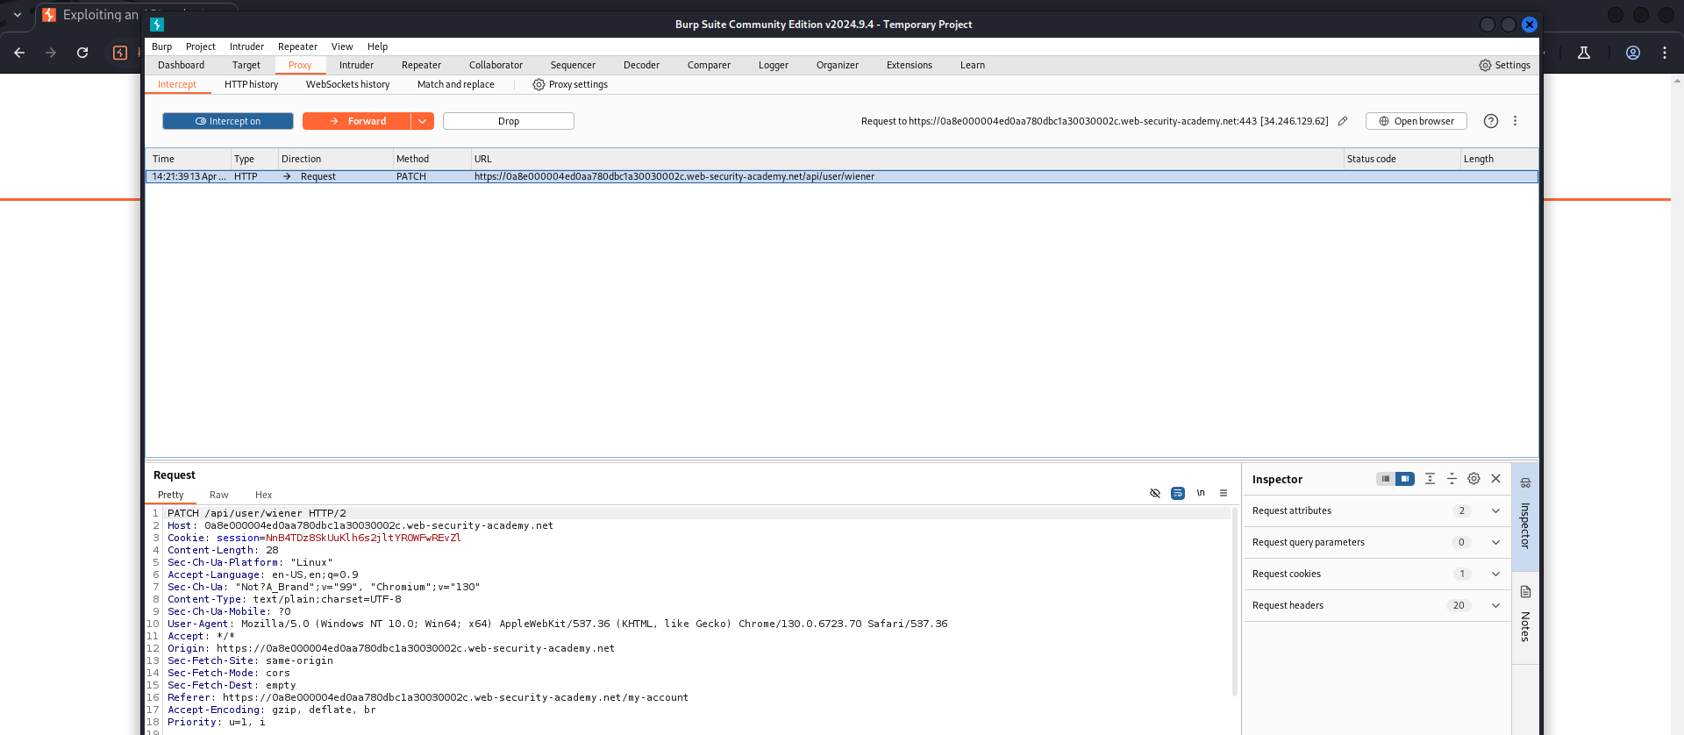Open the Help menu
The image size is (1684, 735).
[377, 46]
